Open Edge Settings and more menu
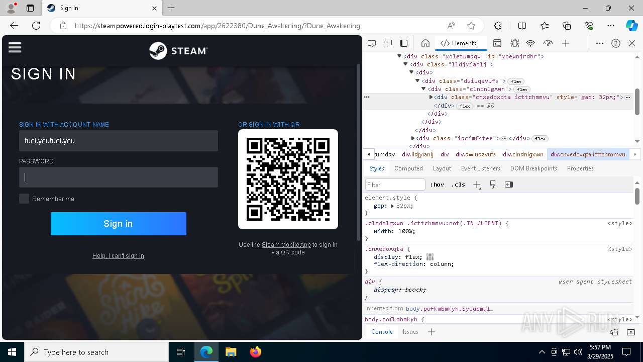This screenshot has width=643, height=362. (x=611, y=26)
